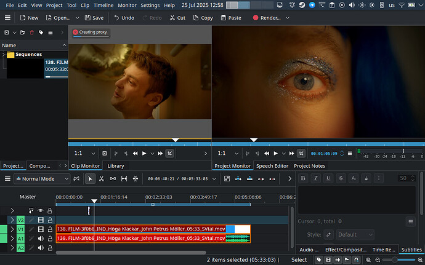Select the razor (cut) tool in timeline toolbar

pos(102,179)
